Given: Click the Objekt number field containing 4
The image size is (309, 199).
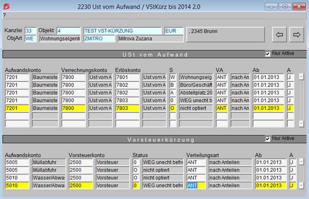Looking at the screenshot, I should coord(69,31).
